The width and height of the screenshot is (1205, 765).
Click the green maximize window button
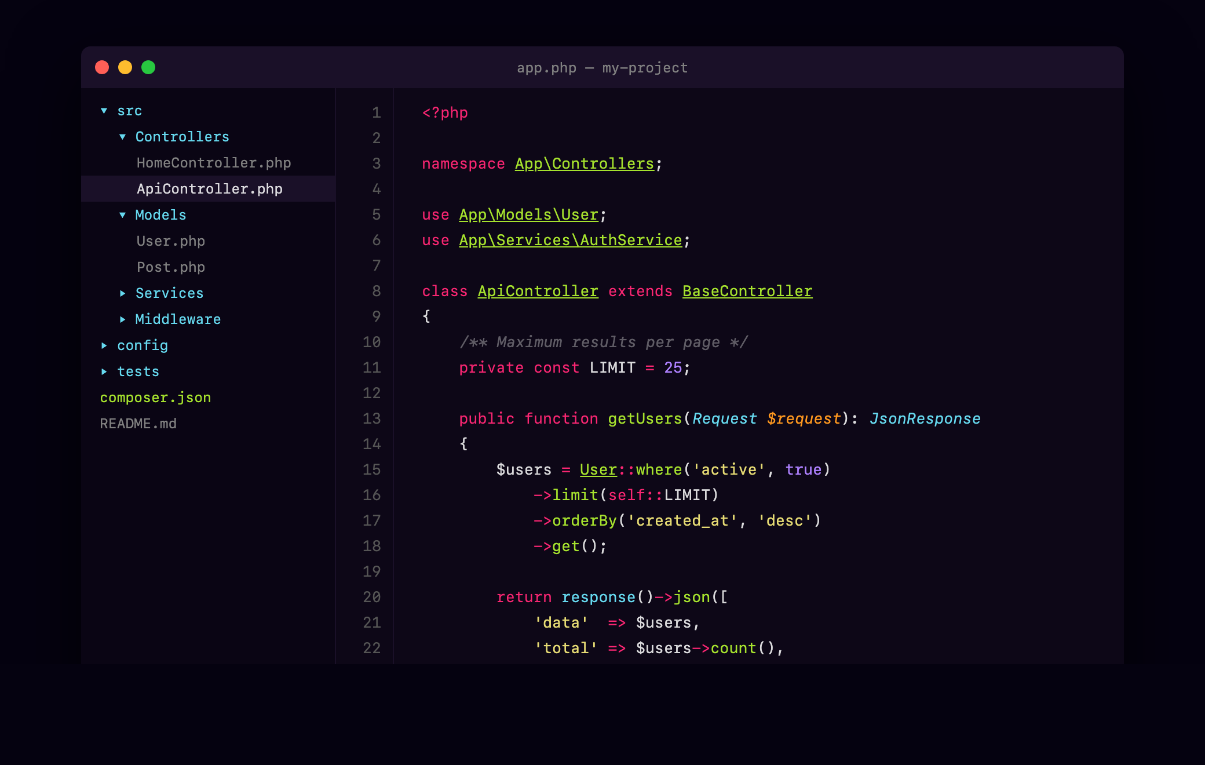148,67
